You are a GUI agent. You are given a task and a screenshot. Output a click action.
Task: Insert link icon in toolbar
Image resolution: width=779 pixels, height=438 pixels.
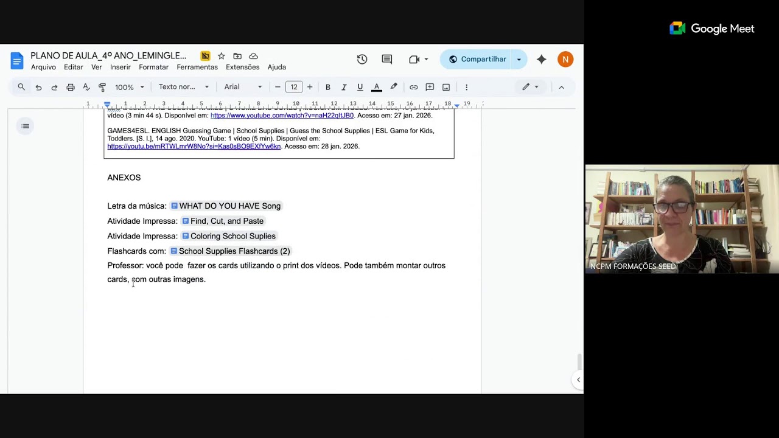click(x=414, y=87)
